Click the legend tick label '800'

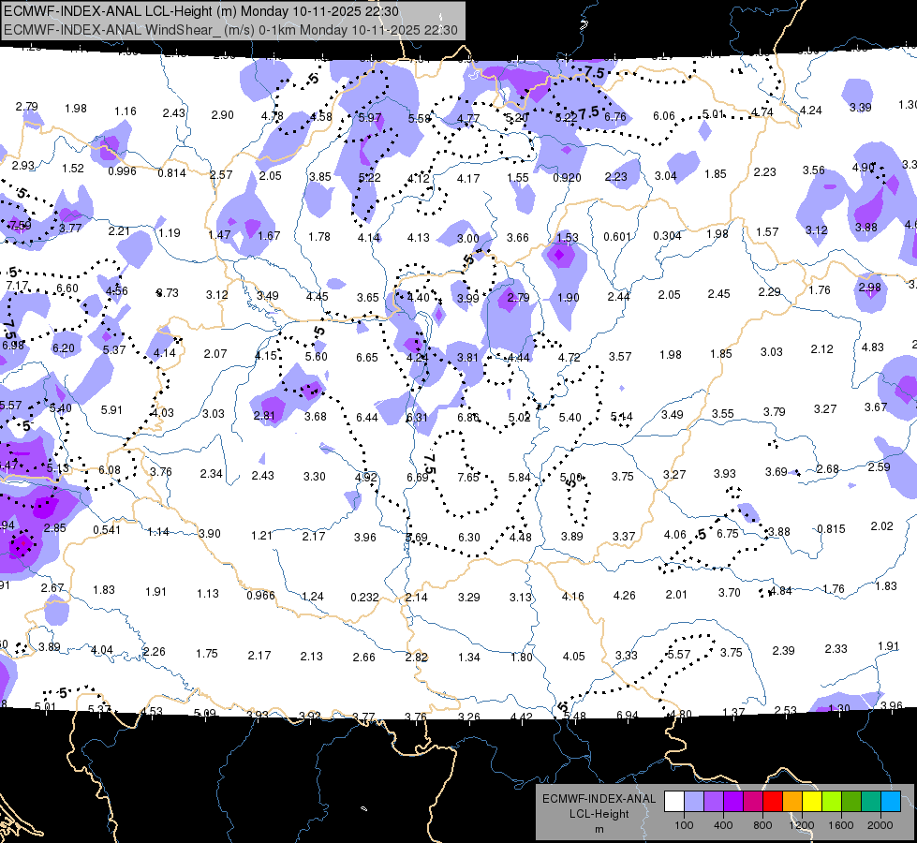[x=762, y=825]
